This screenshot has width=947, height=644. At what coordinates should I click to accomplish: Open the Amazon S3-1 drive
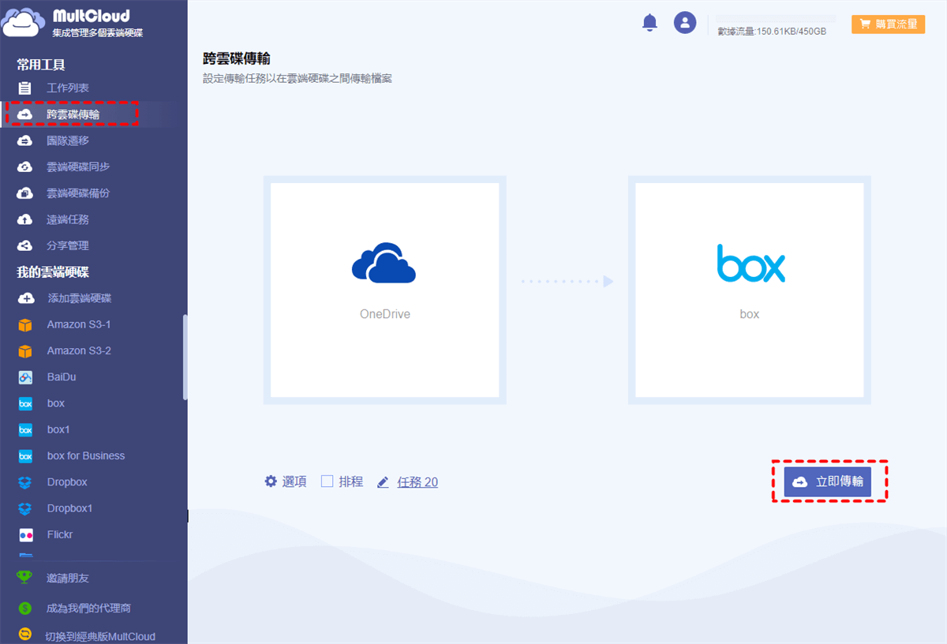(79, 324)
